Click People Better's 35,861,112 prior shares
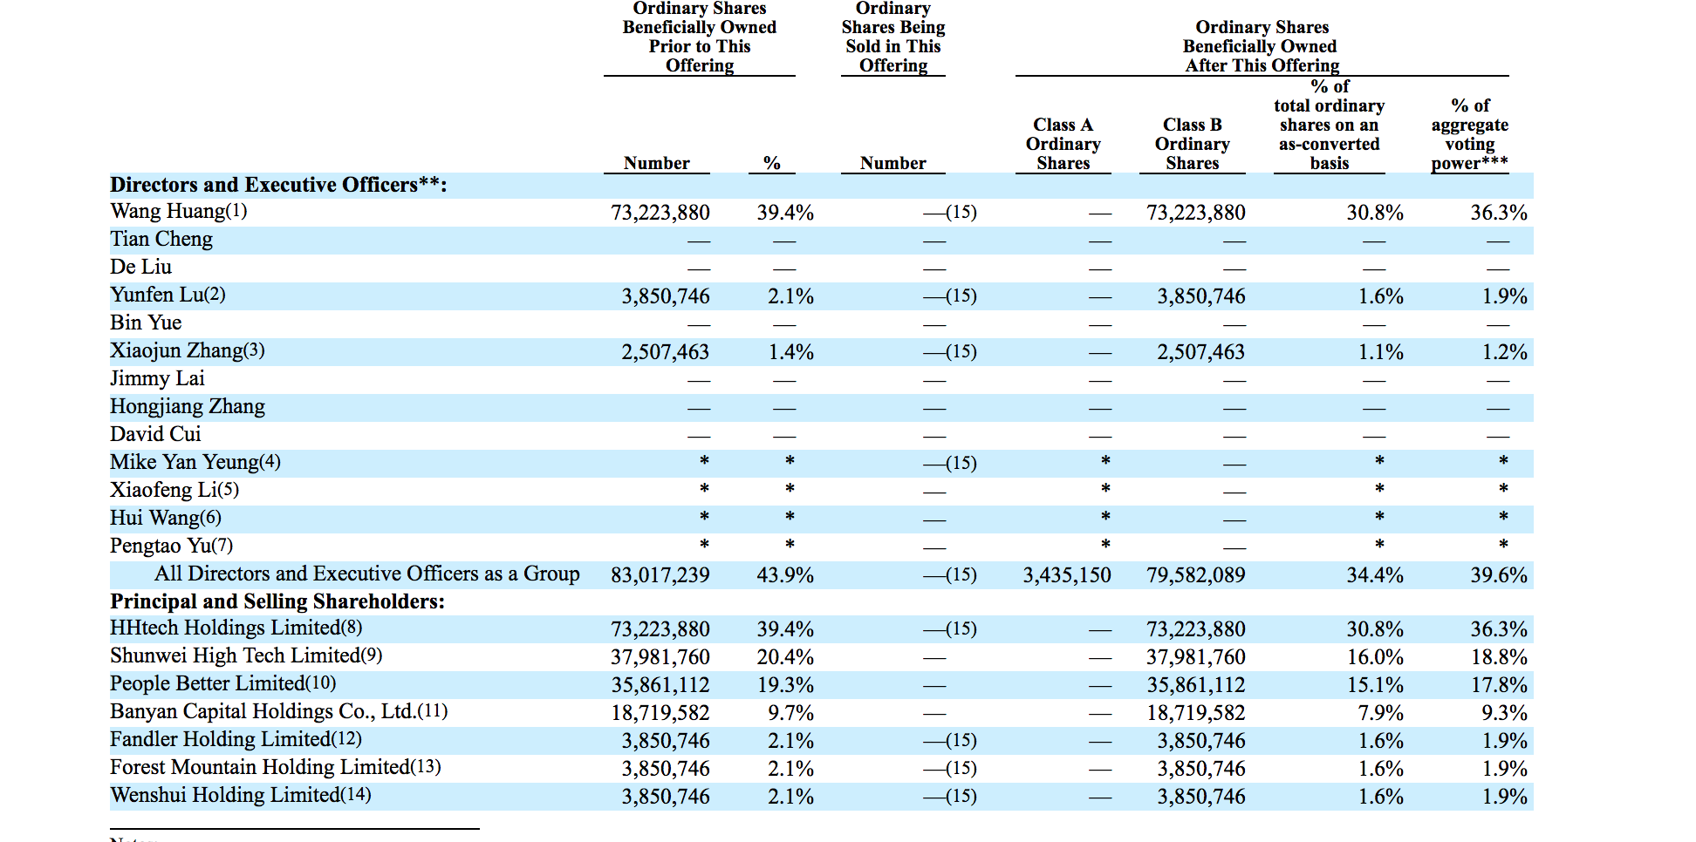 click(660, 685)
